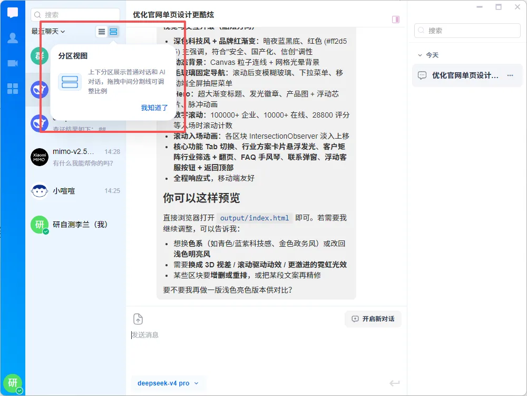This screenshot has width=527, height=396.
Task: Toggle the right side panel icon
Action: tap(396, 20)
